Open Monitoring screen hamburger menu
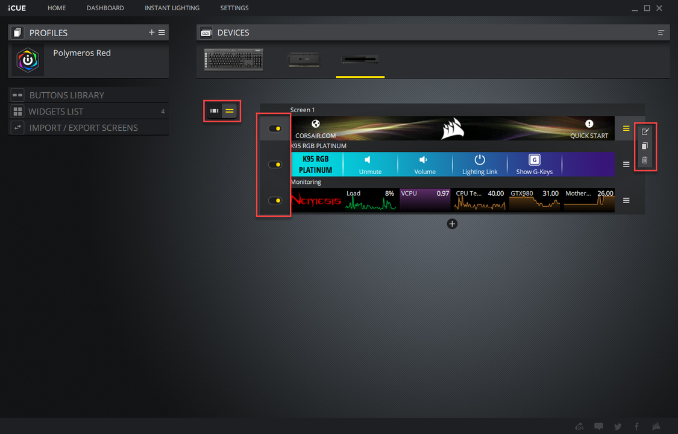This screenshot has width=678, height=434. pos(626,201)
